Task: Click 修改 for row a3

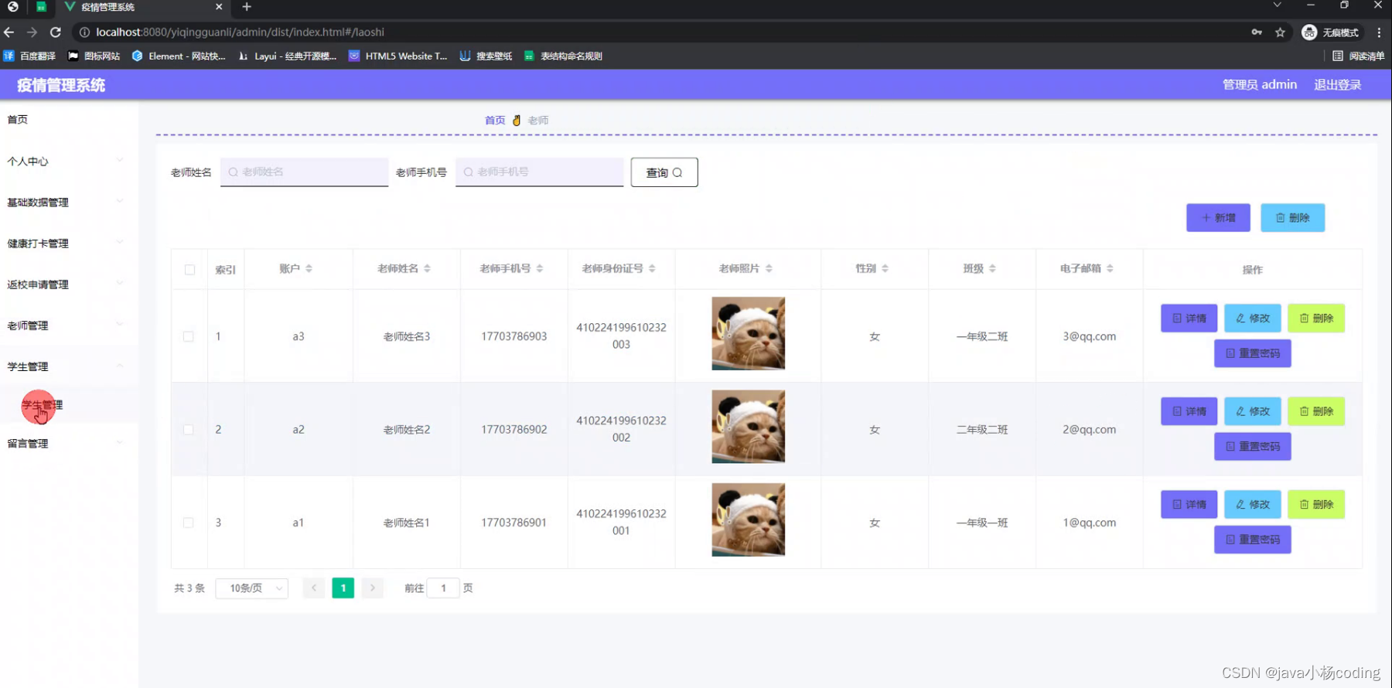Action: pyautogui.click(x=1253, y=318)
